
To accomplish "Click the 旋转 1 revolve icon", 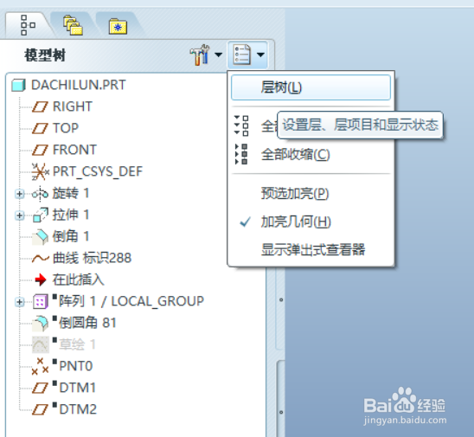I will pos(40,194).
